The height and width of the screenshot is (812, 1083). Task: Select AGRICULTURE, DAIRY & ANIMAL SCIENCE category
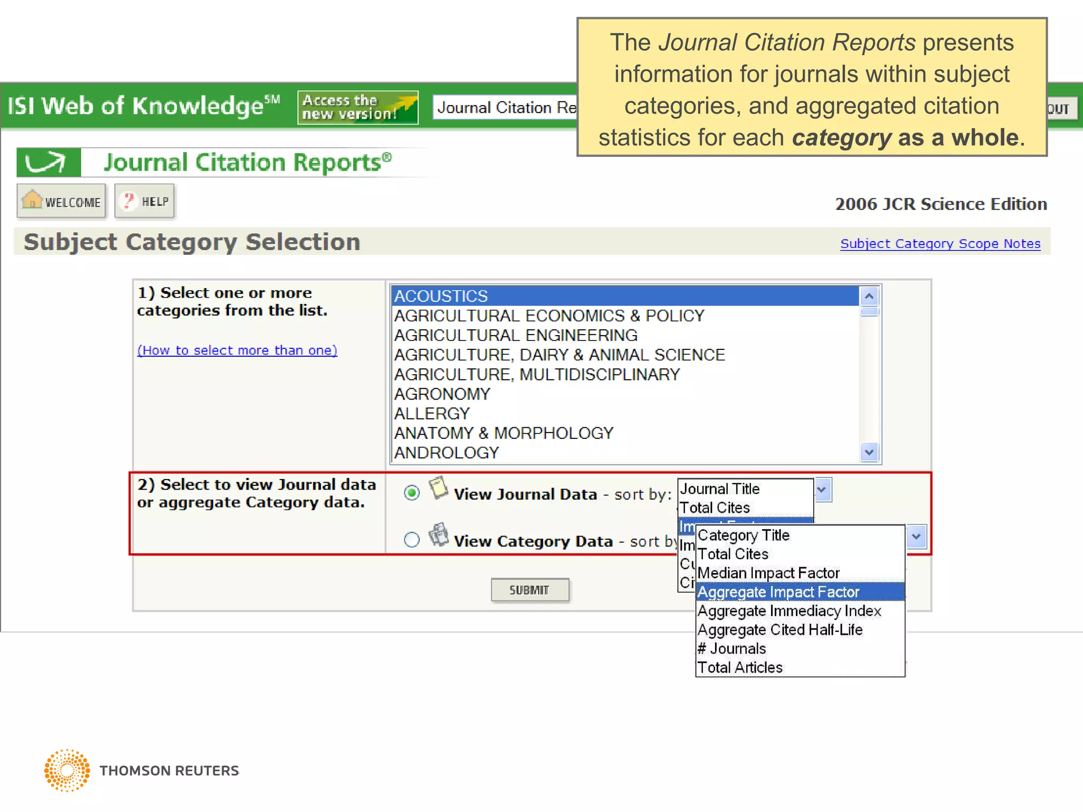coord(625,355)
